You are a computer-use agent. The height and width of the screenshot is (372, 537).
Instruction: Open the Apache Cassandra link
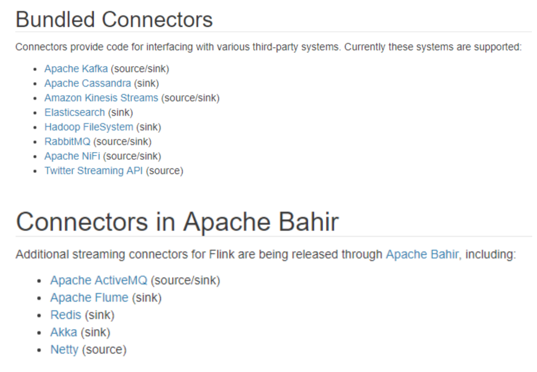point(88,83)
